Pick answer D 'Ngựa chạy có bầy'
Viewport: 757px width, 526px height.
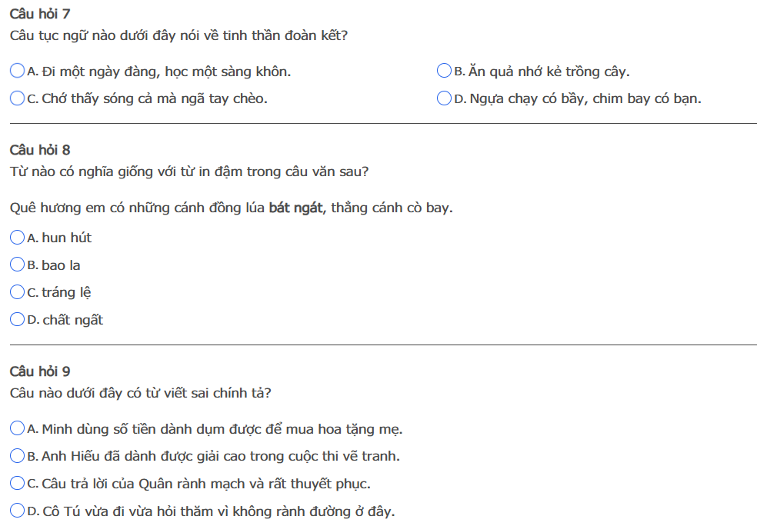444,98
